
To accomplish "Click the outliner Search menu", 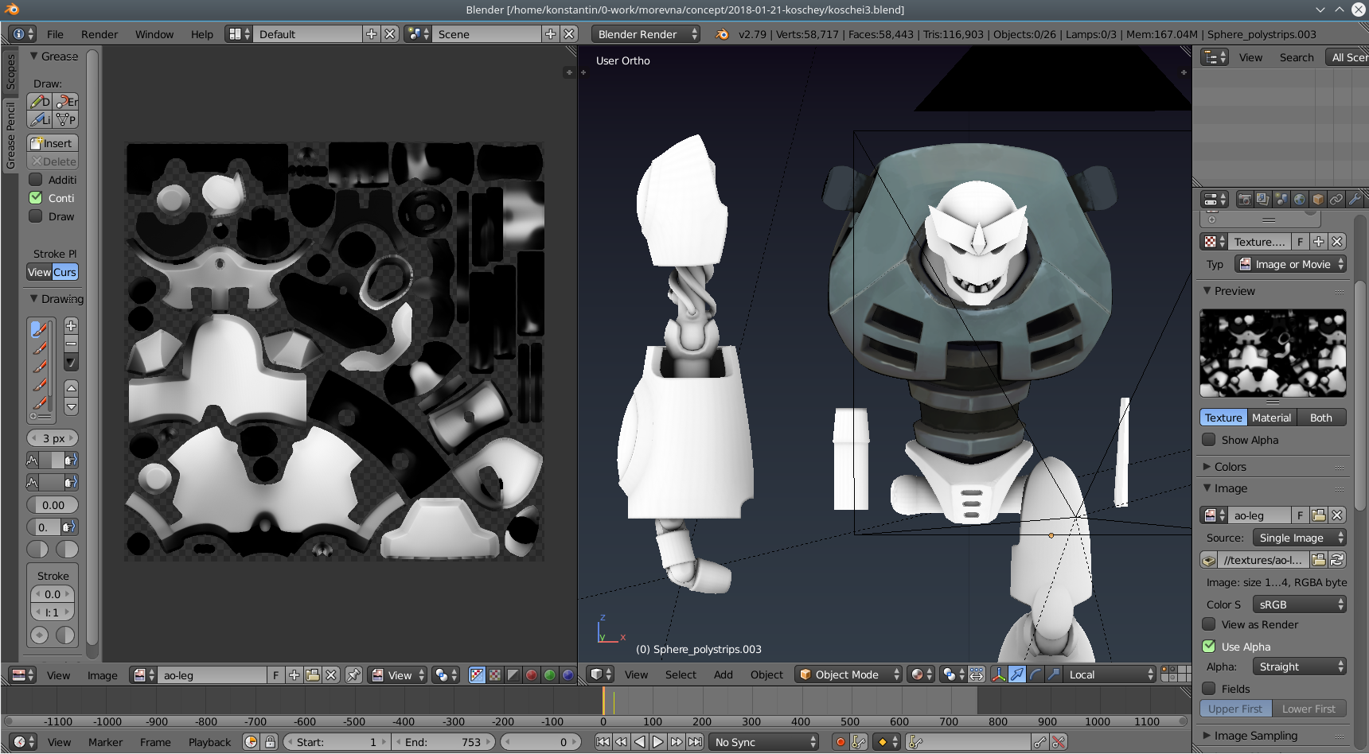I will pyautogui.click(x=1297, y=57).
